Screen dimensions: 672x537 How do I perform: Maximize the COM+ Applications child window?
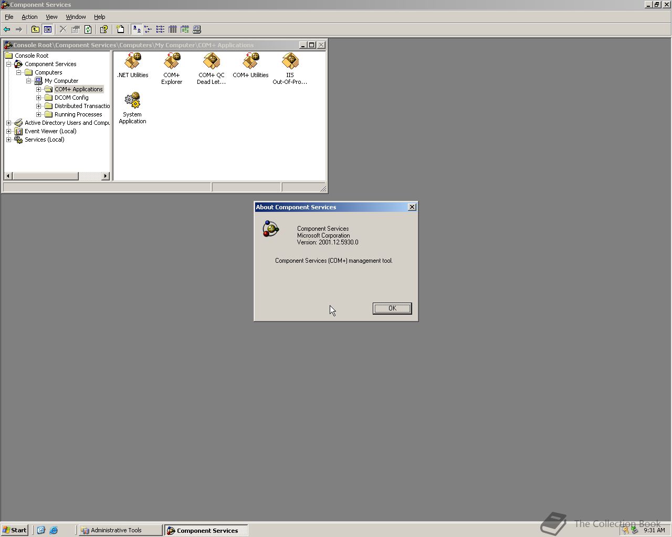click(x=312, y=45)
